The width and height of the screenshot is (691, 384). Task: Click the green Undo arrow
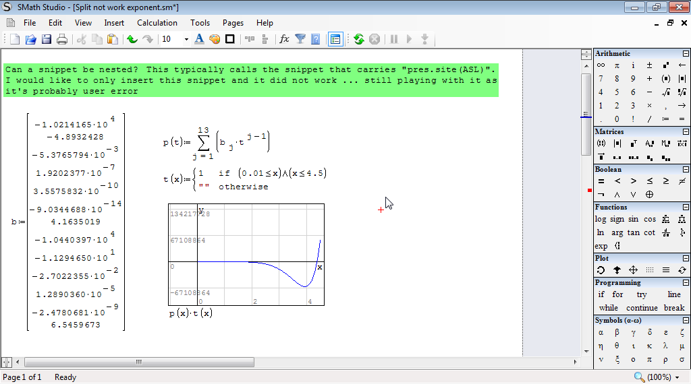click(132, 39)
